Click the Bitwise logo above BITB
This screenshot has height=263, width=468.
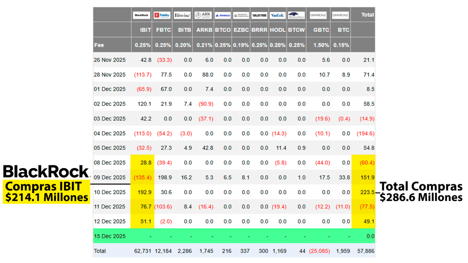coord(182,15)
